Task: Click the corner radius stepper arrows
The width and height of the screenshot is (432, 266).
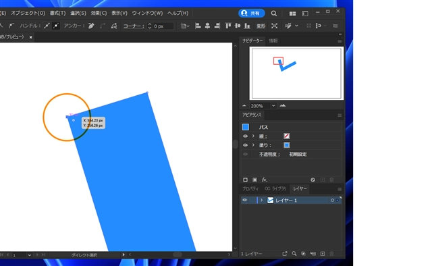Action: [x=150, y=26]
